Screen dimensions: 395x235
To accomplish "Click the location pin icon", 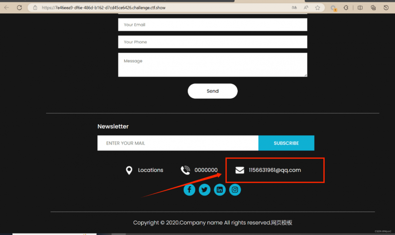I will pyautogui.click(x=129, y=170).
